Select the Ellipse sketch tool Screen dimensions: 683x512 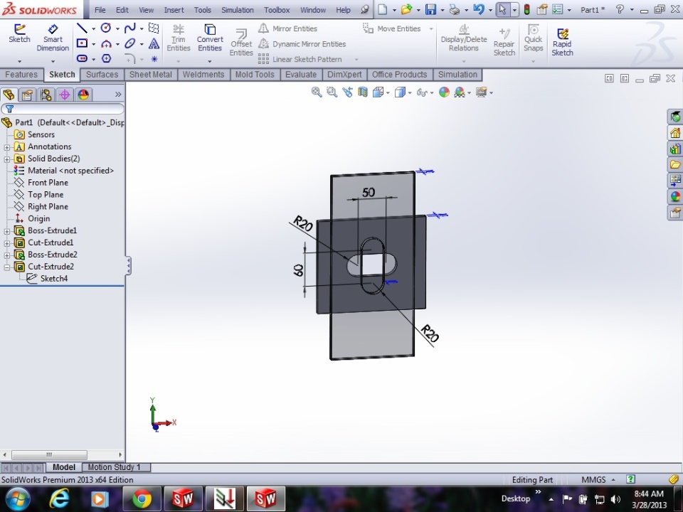(129, 43)
